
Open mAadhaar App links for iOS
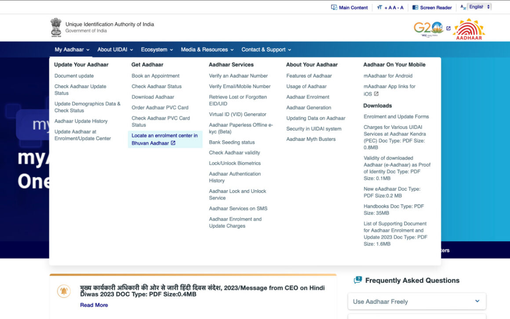pyautogui.click(x=389, y=90)
